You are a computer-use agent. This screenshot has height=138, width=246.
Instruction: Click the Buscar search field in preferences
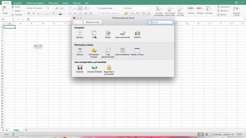(x=160, y=22)
